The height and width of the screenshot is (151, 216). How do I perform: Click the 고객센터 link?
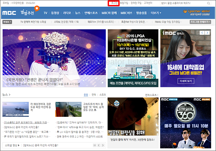(148, 3)
